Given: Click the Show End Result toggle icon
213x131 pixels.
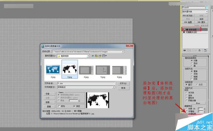Looking at the screenshot, I should [190, 50].
